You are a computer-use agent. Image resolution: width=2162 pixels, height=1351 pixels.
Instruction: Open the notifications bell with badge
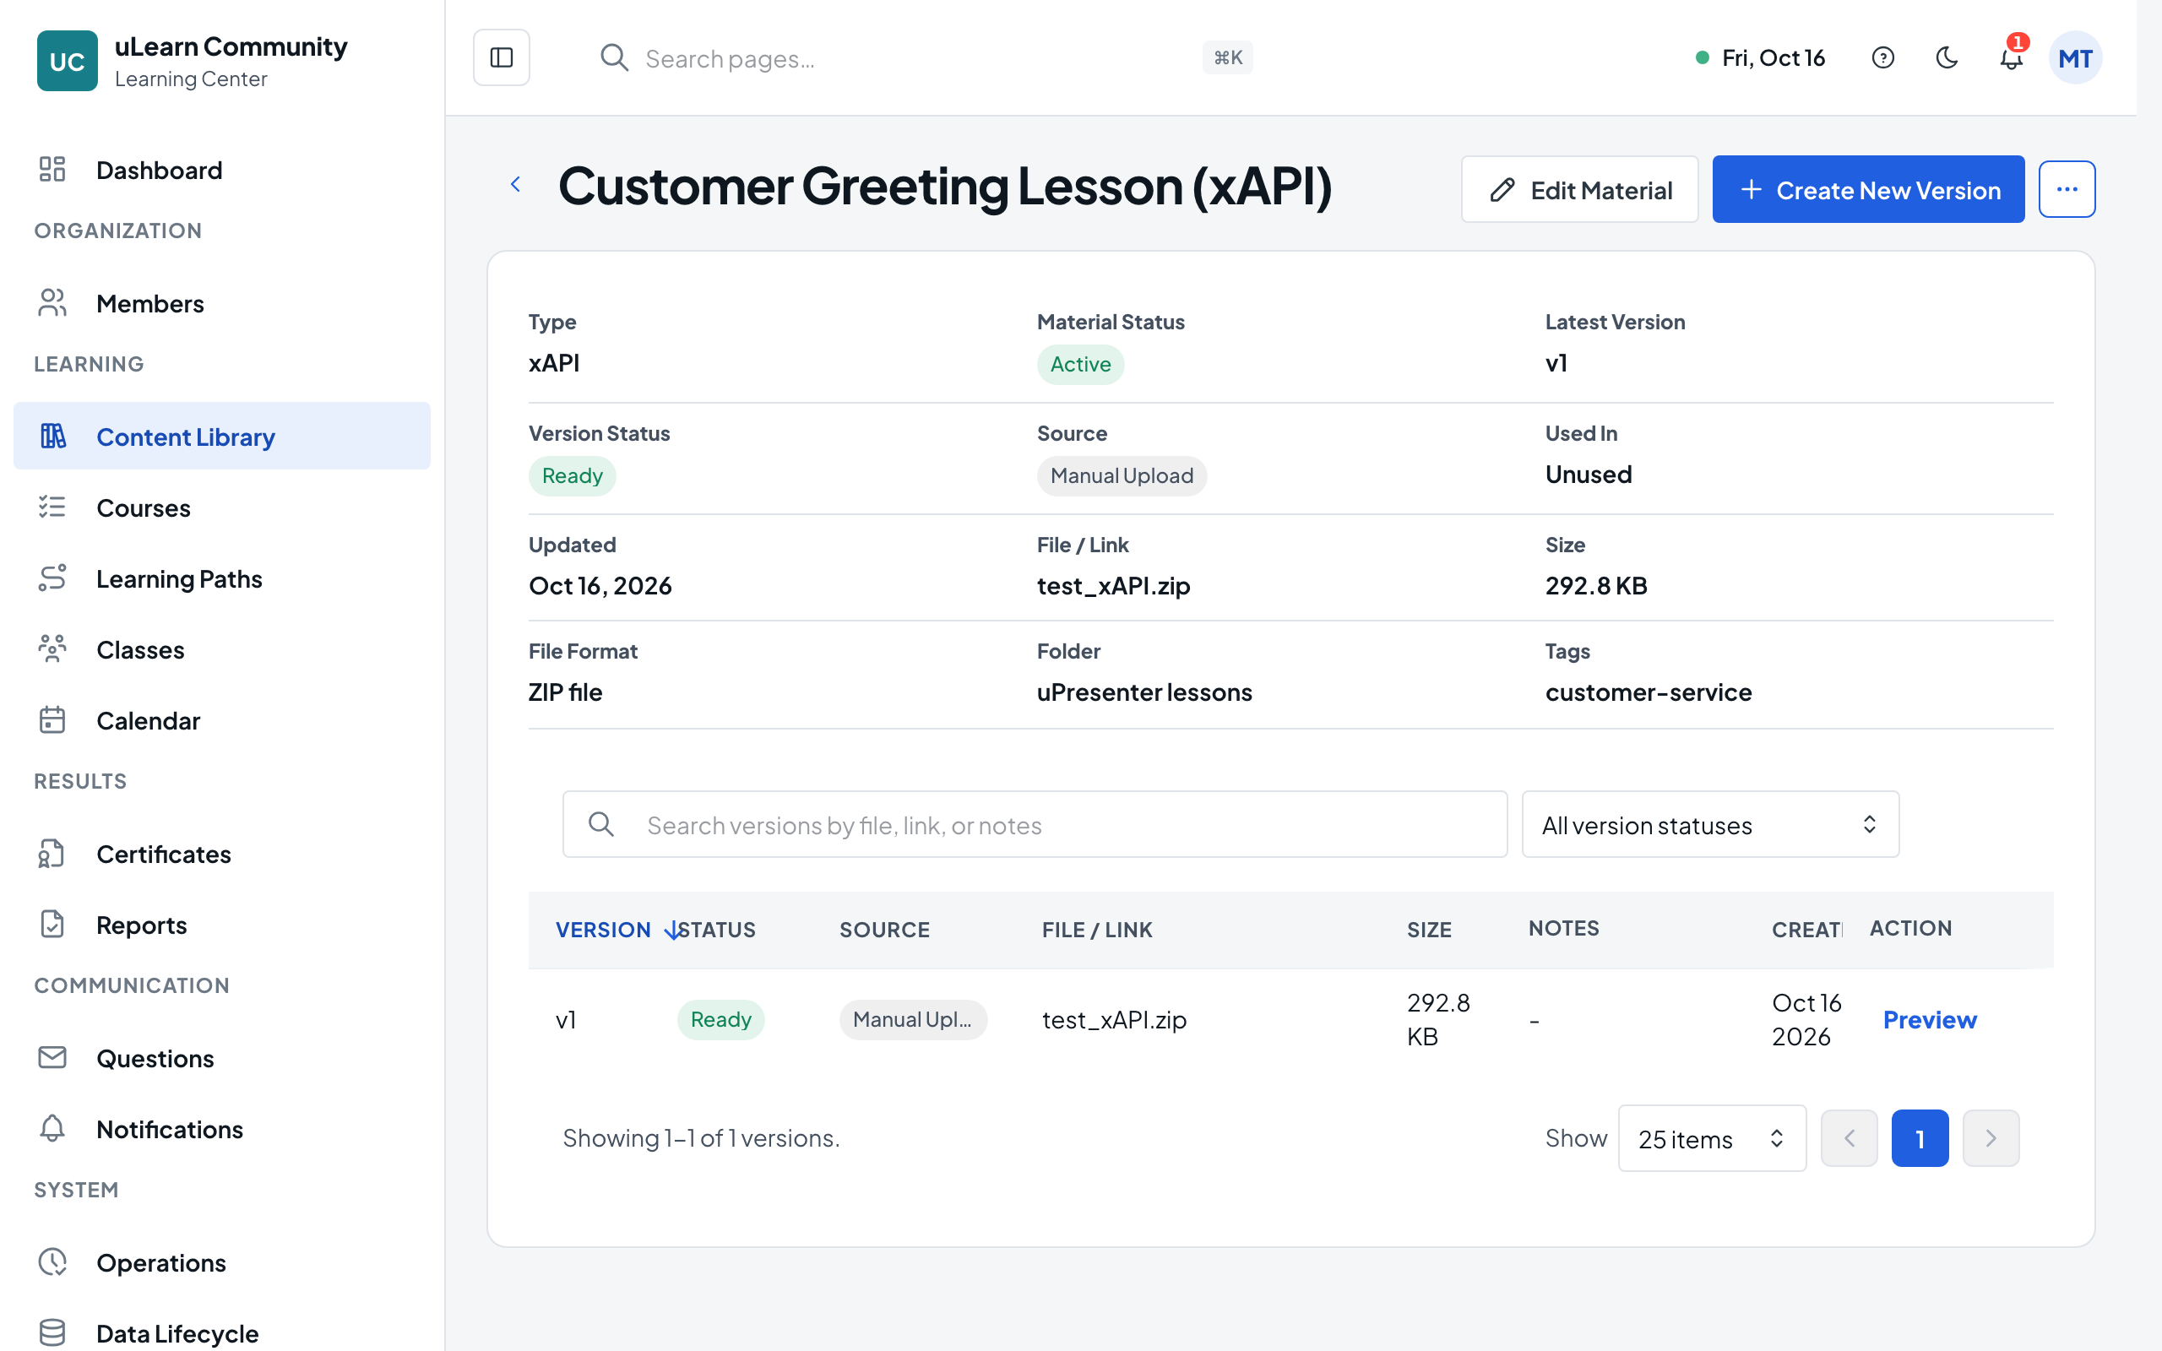click(2011, 58)
